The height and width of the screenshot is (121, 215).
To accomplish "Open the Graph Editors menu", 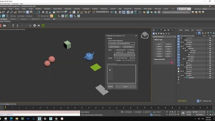I will [x=57, y=9].
